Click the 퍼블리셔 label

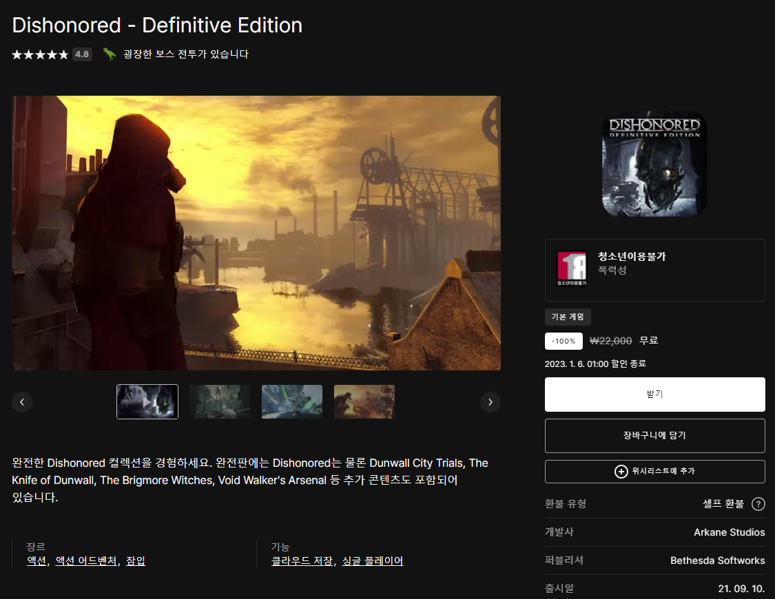click(564, 560)
